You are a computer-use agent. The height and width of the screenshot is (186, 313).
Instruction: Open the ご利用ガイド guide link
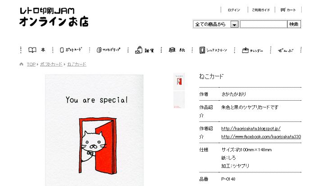click(261, 10)
